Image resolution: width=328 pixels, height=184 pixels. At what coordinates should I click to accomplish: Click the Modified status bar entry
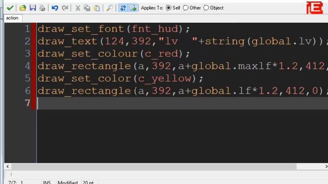click(68, 182)
